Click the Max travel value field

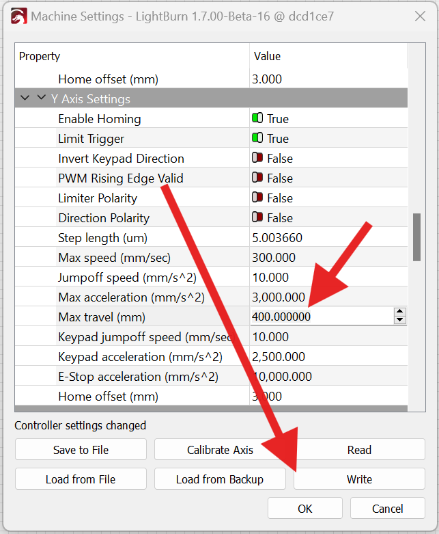tap(322, 317)
